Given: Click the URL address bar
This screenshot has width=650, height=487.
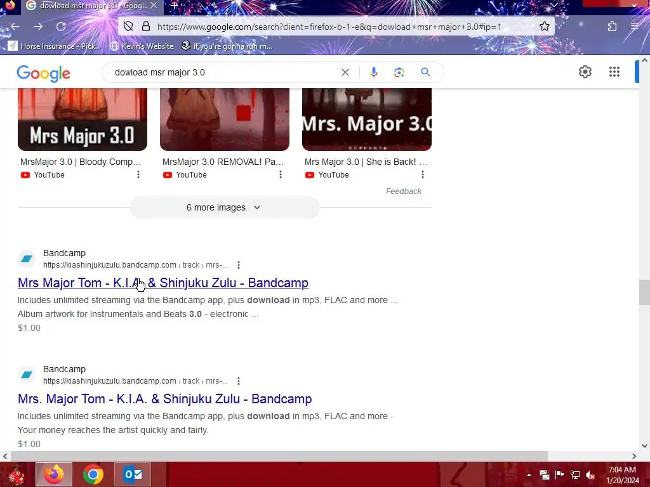Looking at the screenshot, I should tap(329, 27).
